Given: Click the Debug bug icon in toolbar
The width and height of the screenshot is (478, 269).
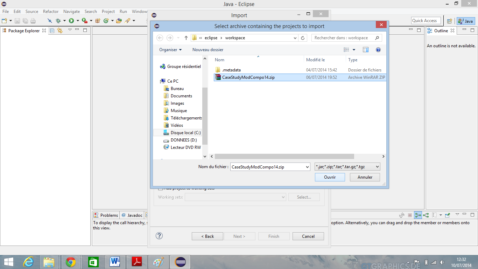Looking at the screenshot, I should 58,21.
